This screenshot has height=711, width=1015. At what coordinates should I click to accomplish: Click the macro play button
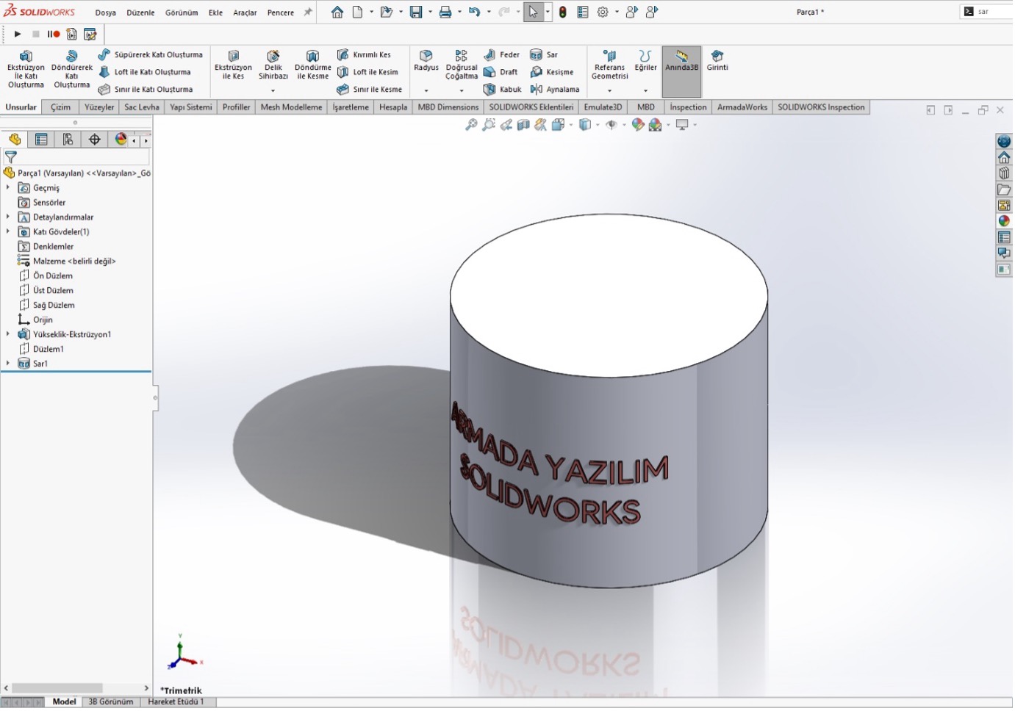point(18,34)
